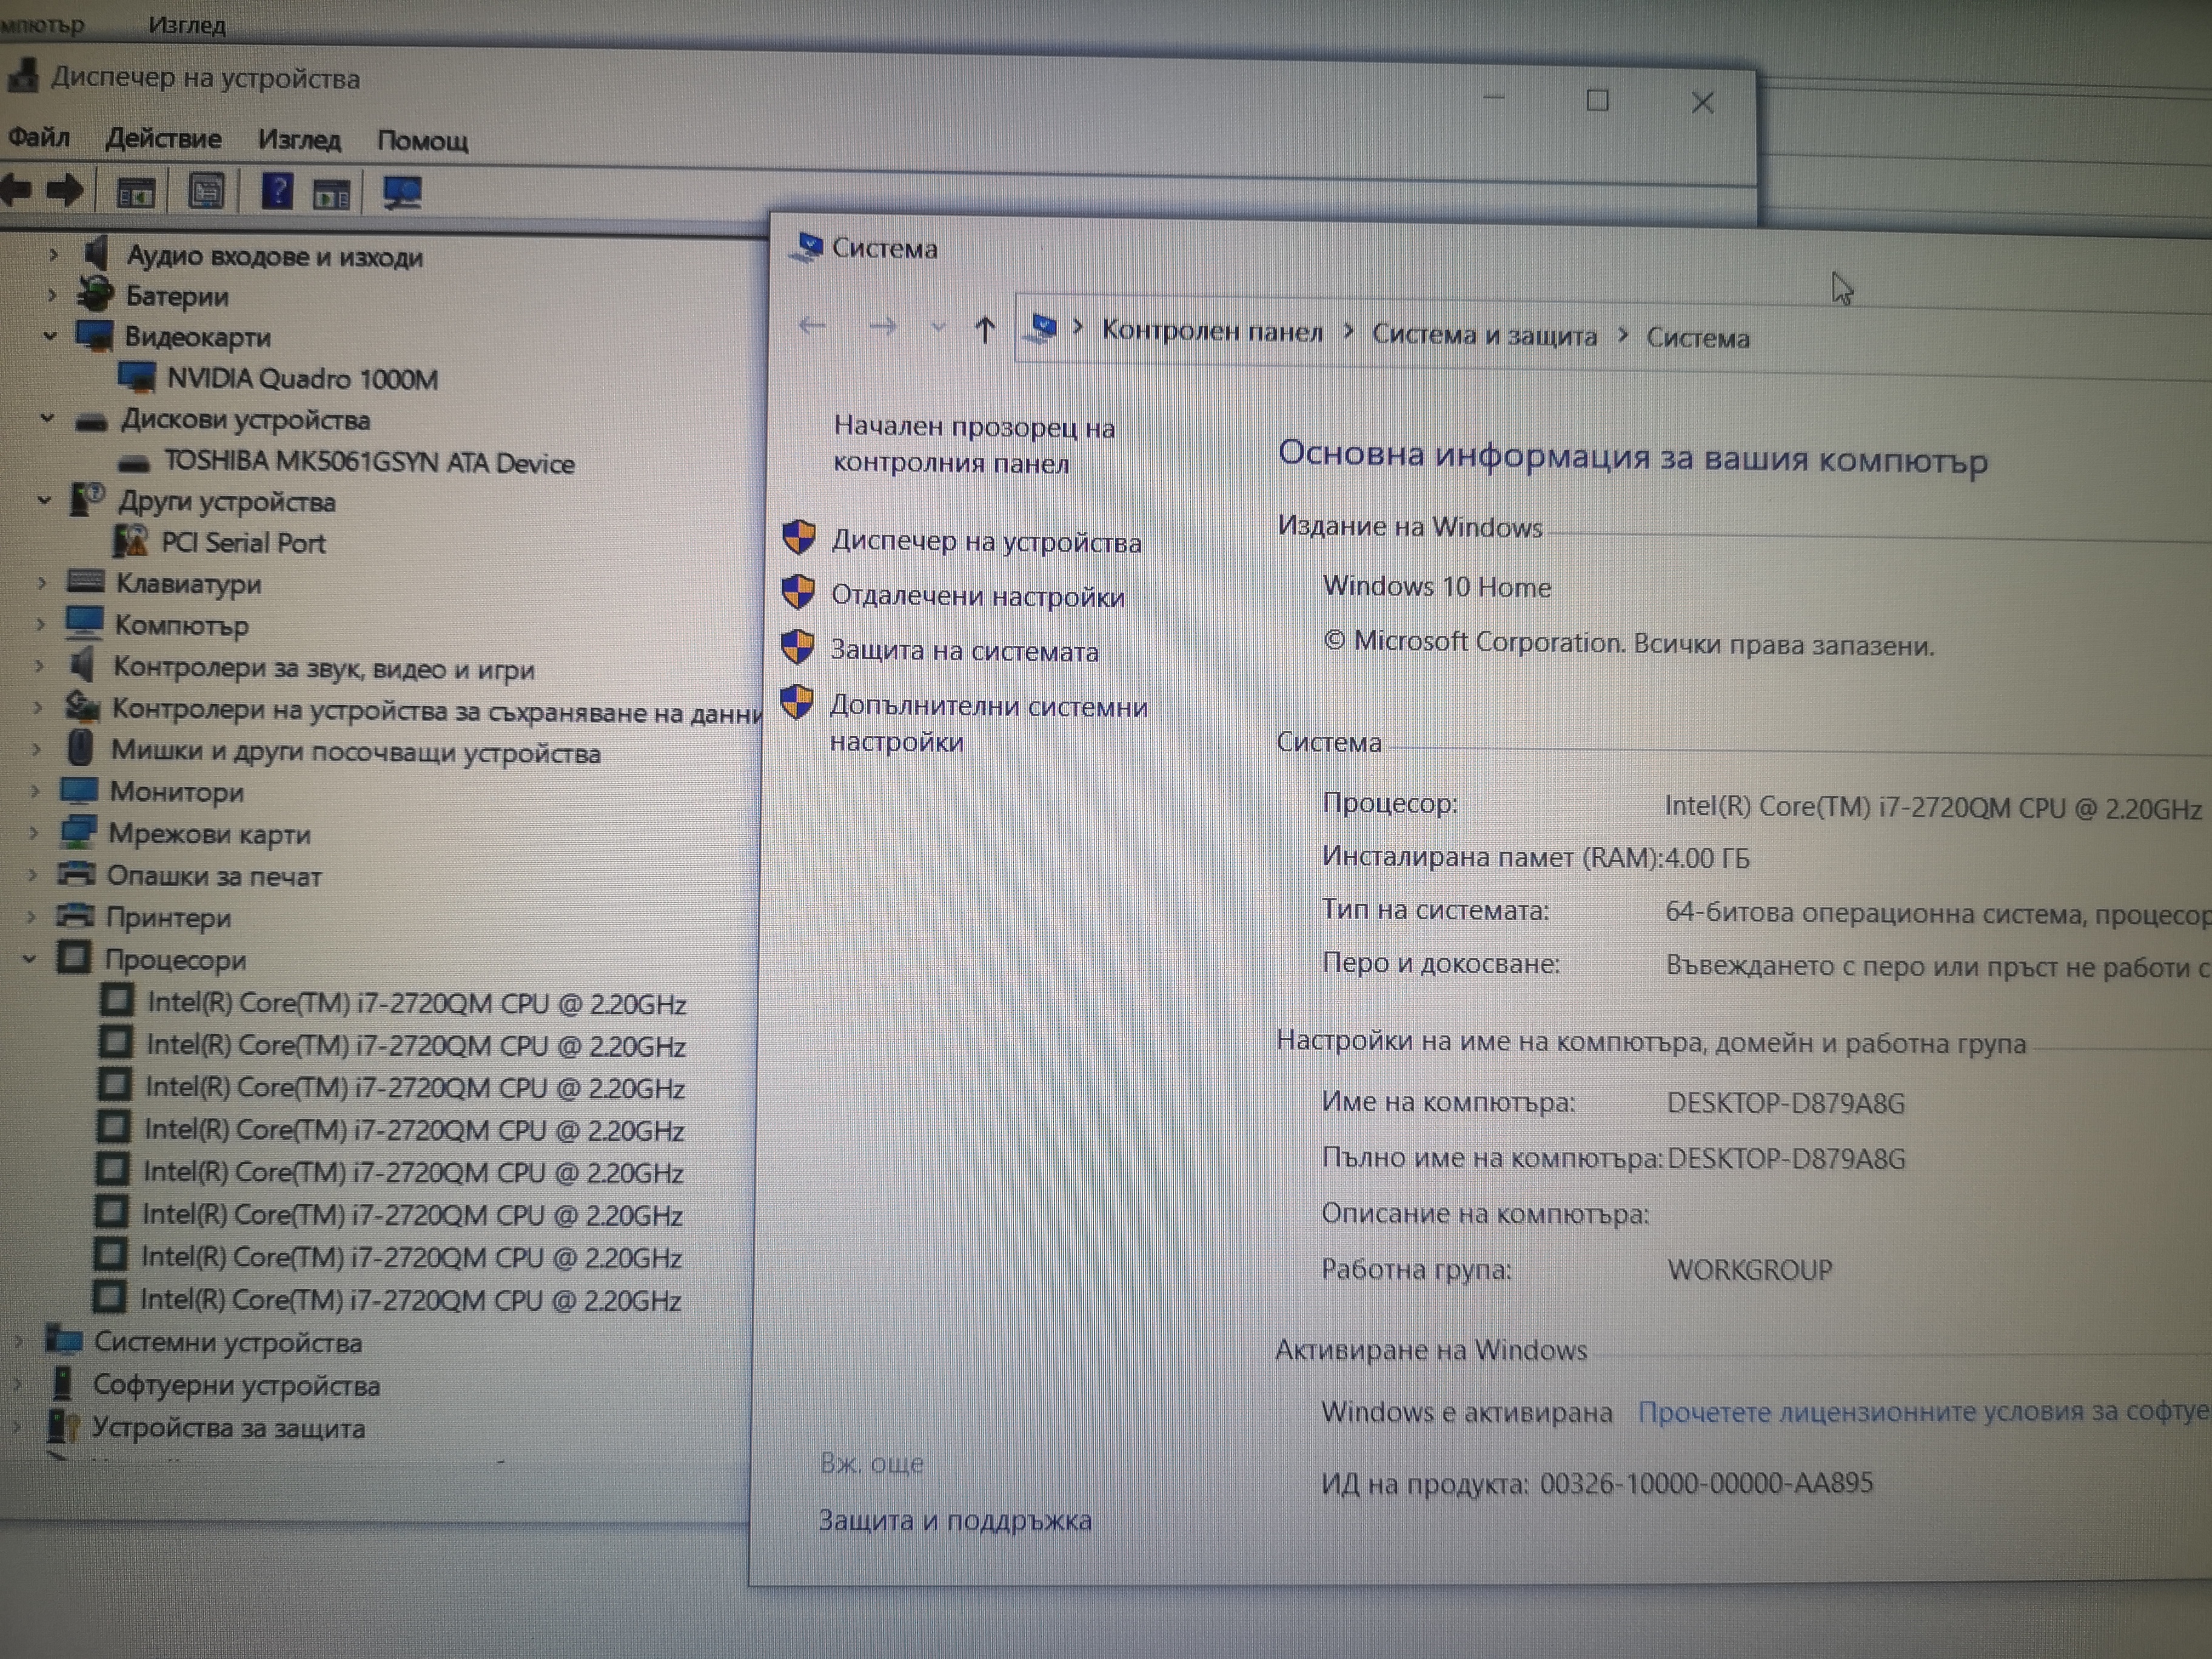Click the action pane toolbar icon right of Help
Viewport: 2212px width, 1659px height.
point(331,193)
